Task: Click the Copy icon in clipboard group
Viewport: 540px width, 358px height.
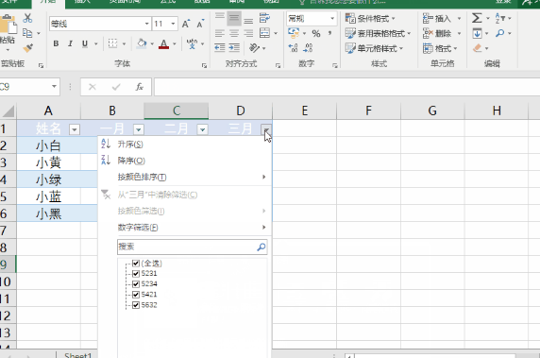Action: (27, 33)
